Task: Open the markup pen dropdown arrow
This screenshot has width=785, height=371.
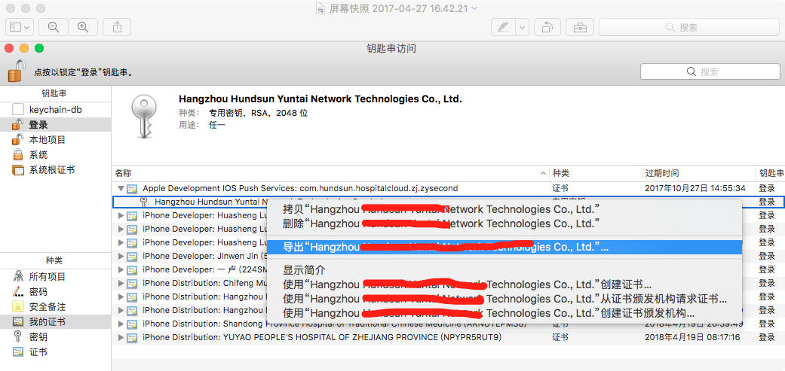Action: tap(523, 27)
